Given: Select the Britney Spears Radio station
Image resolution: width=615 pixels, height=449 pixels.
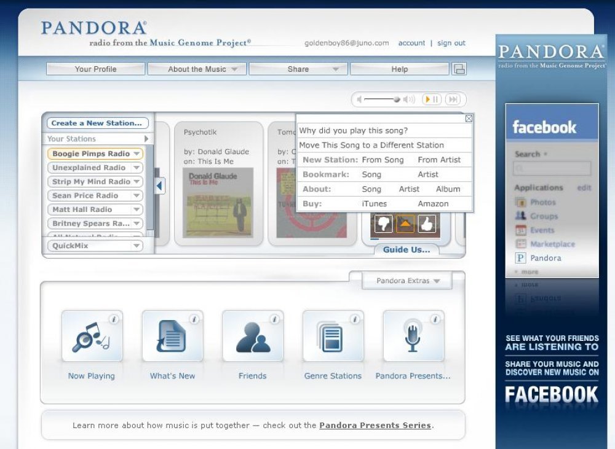Looking at the screenshot, I should 95,224.
